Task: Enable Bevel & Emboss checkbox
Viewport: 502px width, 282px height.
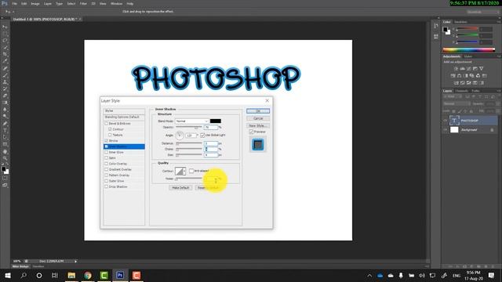Action: pos(107,124)
